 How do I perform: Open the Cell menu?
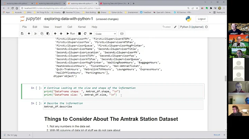70,27
